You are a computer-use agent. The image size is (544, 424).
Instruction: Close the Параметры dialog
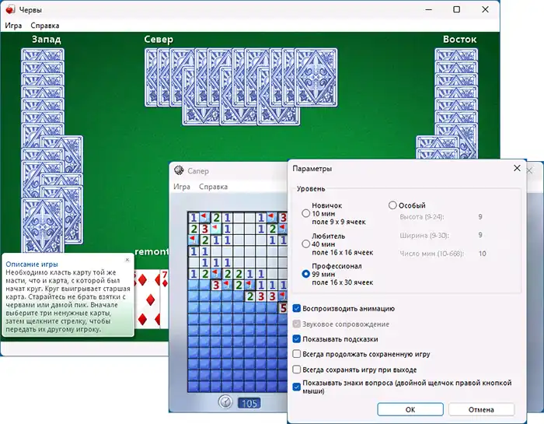tap(517, 168)
